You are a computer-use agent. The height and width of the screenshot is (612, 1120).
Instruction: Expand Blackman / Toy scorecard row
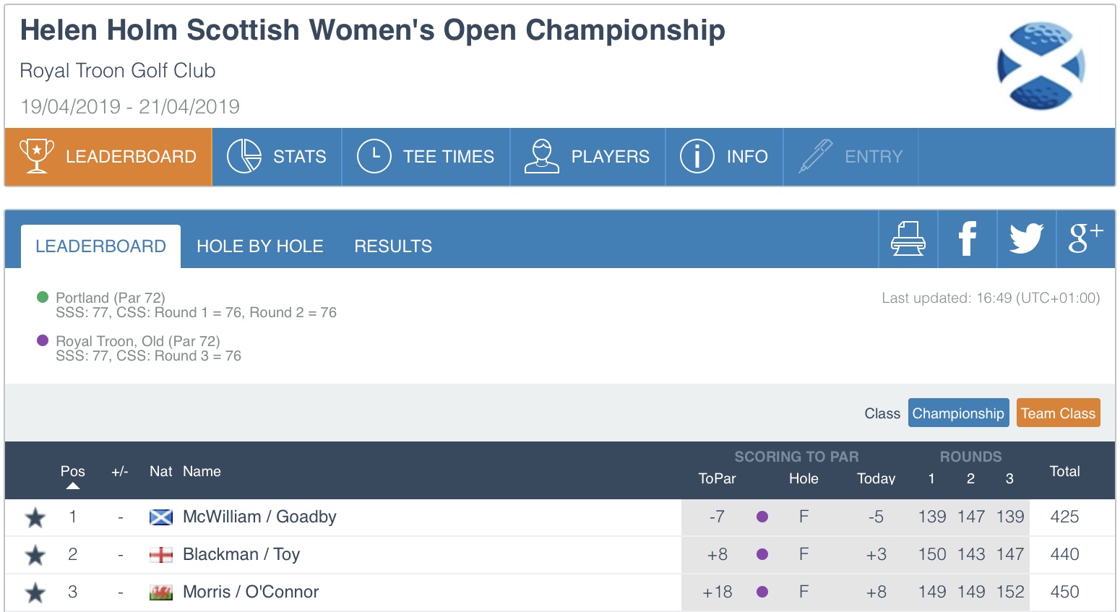pyautogui.click(x=560, y=555)
